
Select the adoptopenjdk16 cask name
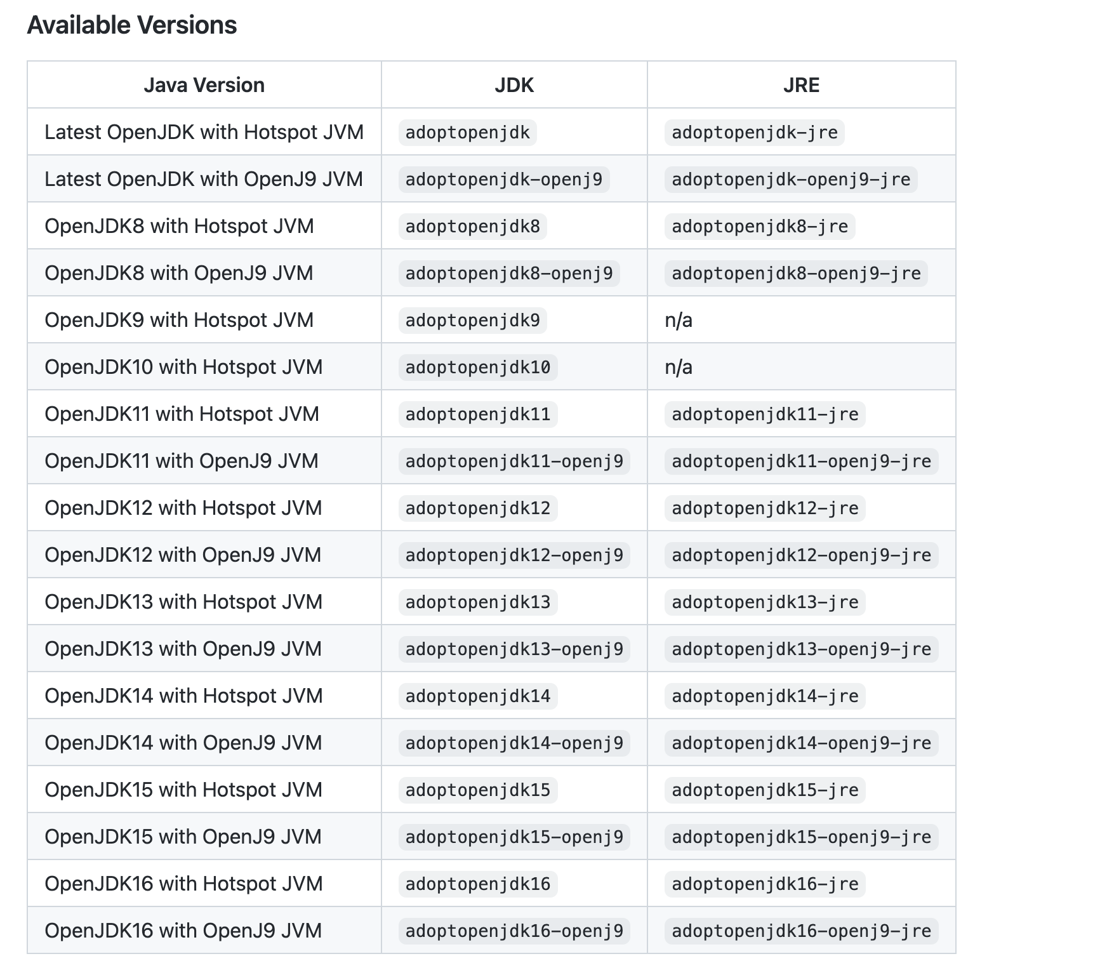click(478, 884)
